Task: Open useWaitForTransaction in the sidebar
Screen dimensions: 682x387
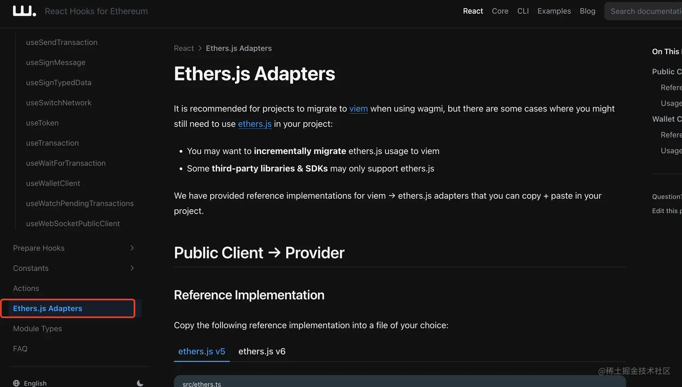Action: point(66,163)
